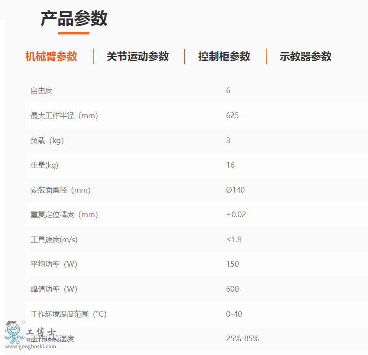Click the 负载 (kg) row label

pos(47,140)
